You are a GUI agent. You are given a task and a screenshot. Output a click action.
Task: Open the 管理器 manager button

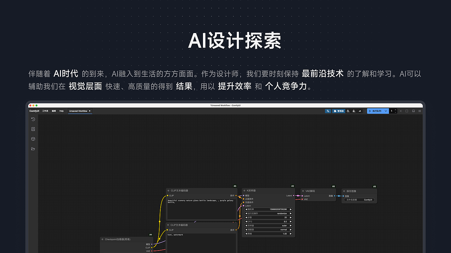coord(339,111)
